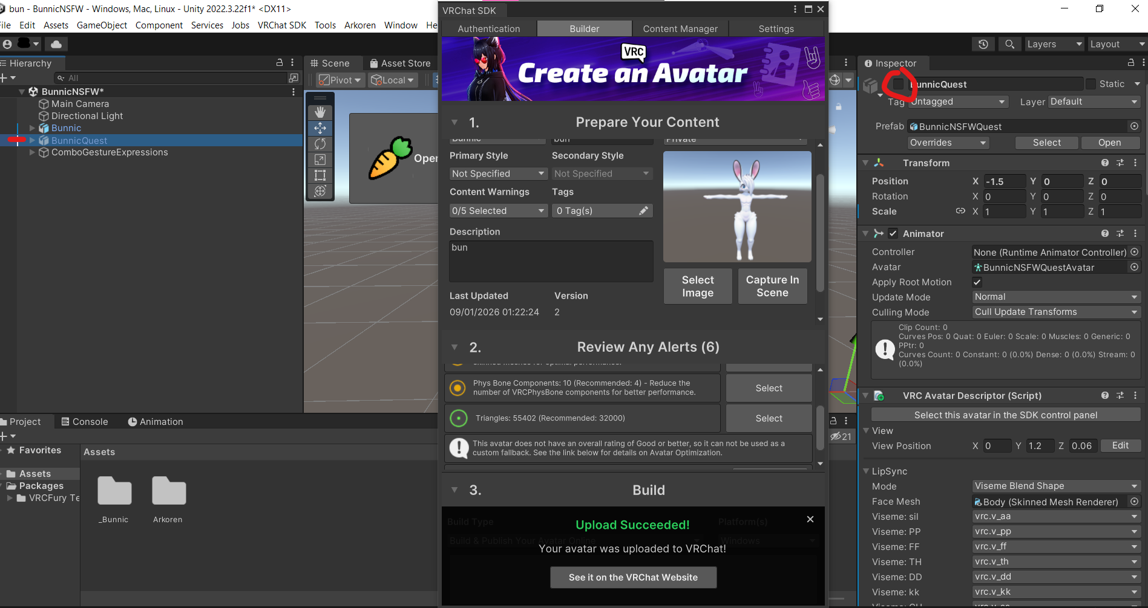Uncheck Apply Root Motion
The height and width of the screenshot is (608, 1148).
pos(977,282)
